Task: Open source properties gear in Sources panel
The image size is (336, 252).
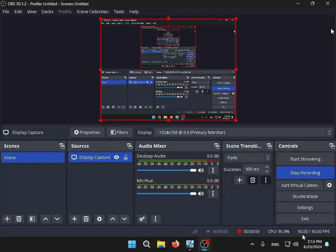Action: 99,219
